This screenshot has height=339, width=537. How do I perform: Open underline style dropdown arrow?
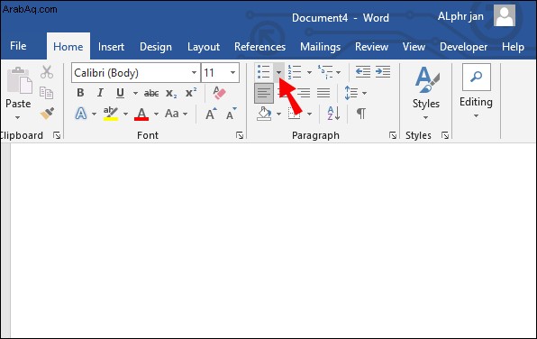135,93
